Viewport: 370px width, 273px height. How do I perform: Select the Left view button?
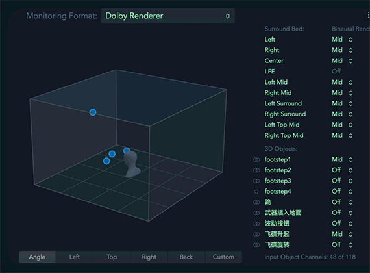point(75,257)
